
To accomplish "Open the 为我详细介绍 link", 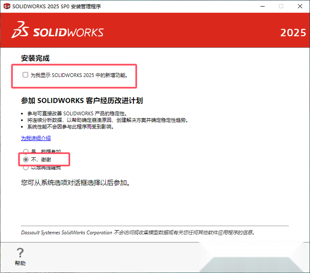I will [36, 138].
